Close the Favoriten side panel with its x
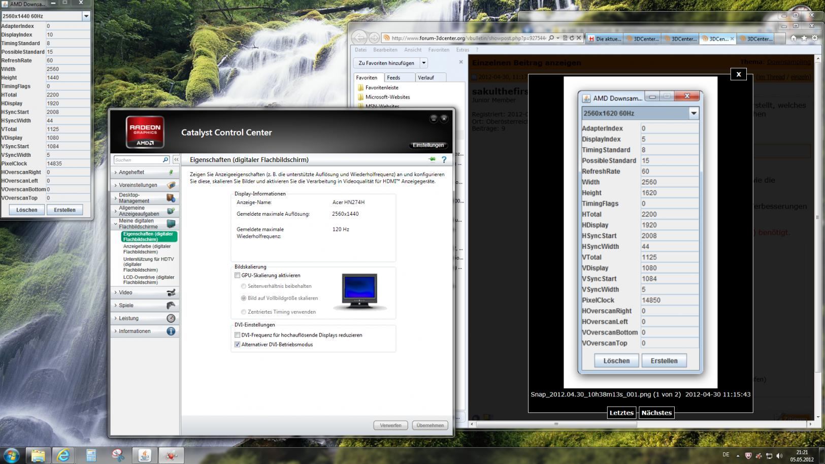Screen dimensions: 825x464 (x=461, y=62)
